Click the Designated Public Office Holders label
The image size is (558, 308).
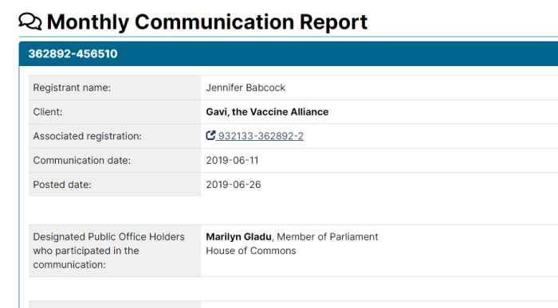pyautogui.click(x=109, y=251)
